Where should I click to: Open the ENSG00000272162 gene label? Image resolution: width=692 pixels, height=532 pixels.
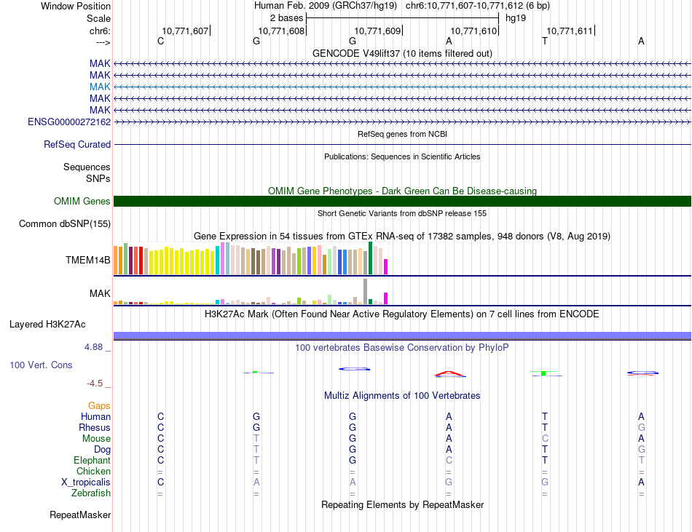(x=69, y=122)
